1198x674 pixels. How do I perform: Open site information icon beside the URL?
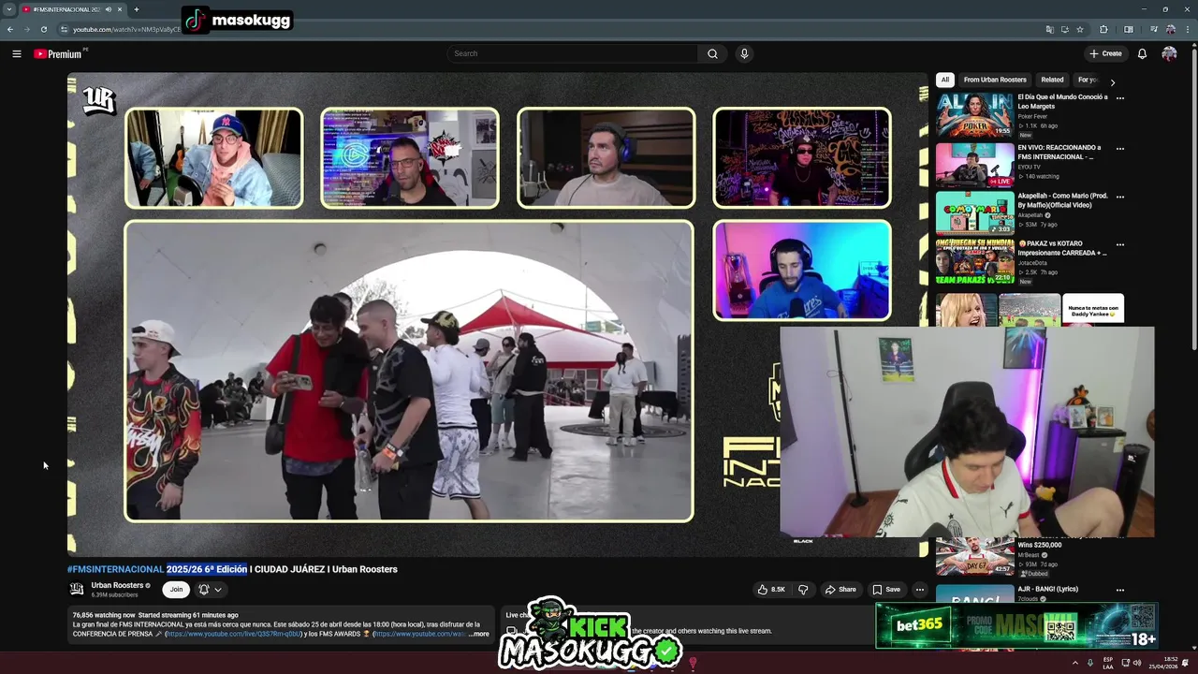click(x=63, y=29)
